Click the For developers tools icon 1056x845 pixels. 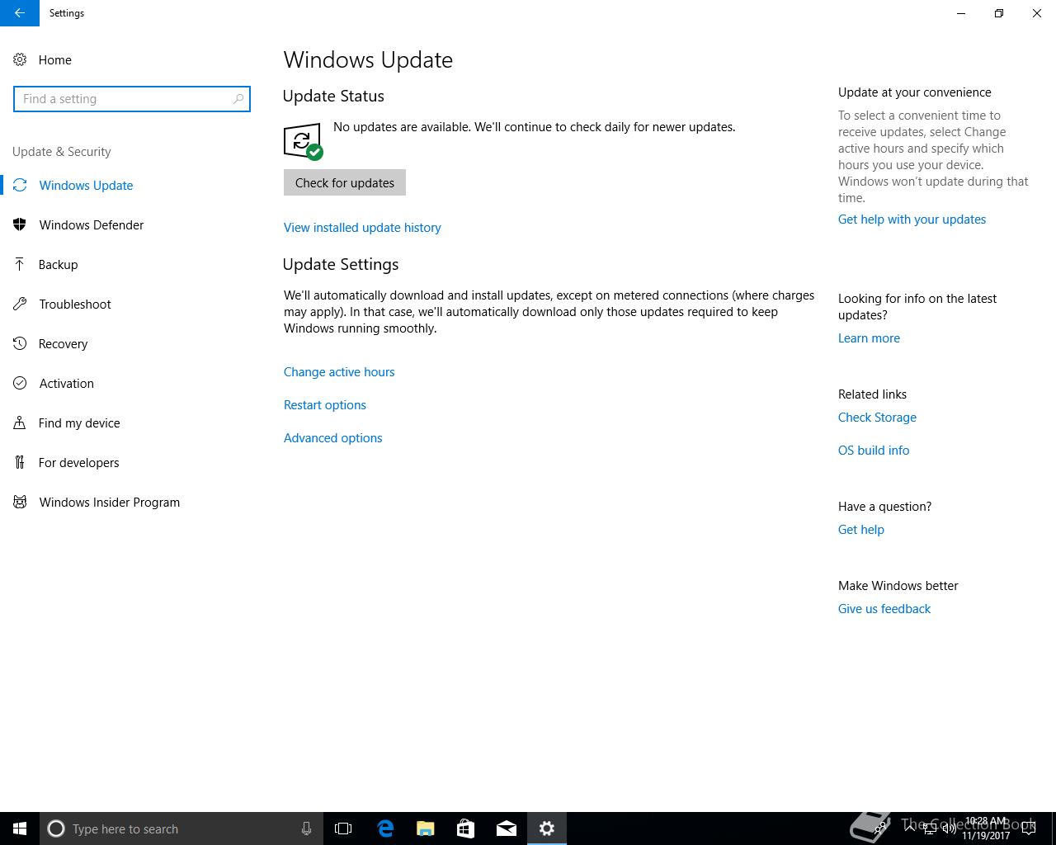[x=20, y=462]
